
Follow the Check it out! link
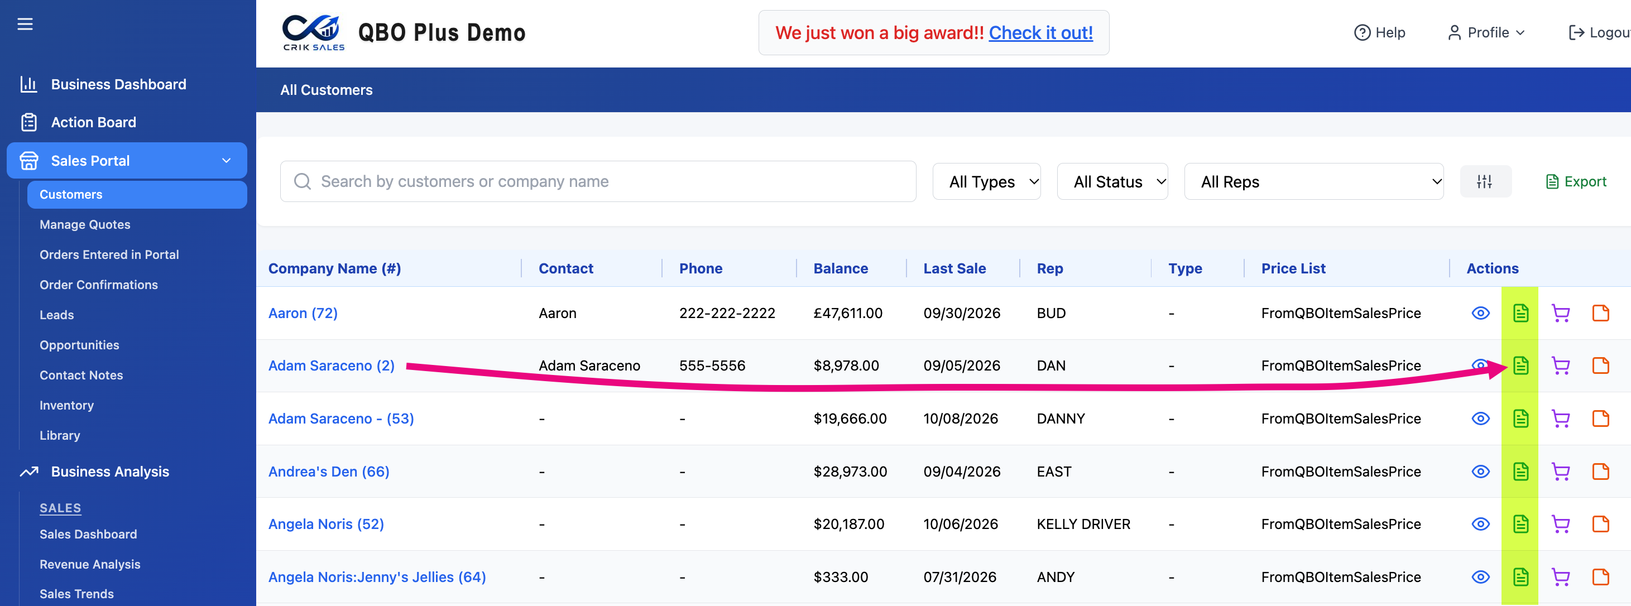1040,33
